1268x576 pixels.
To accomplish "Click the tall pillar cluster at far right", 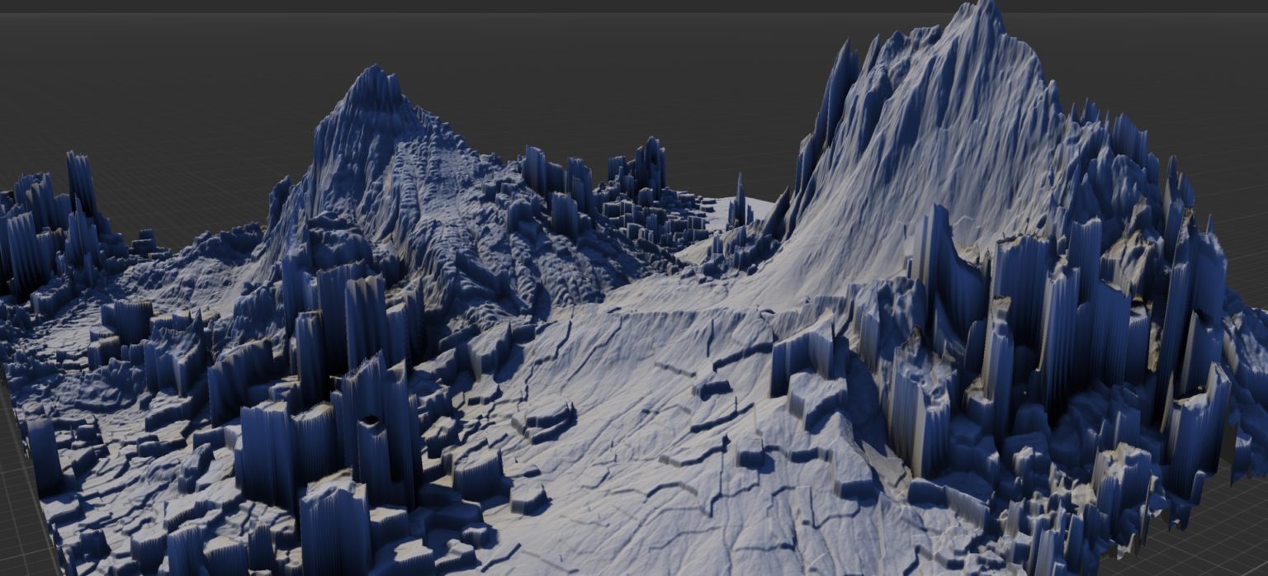I will [x=1189, y=297].
